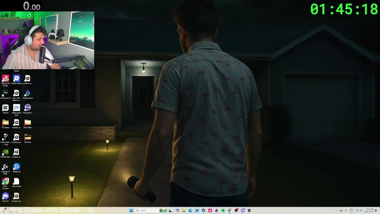Screen dimensions: 380x214
Task: Open TikTok LIVE Studio from the desktop
Action: pyautogui.click(x=5, y=78)
